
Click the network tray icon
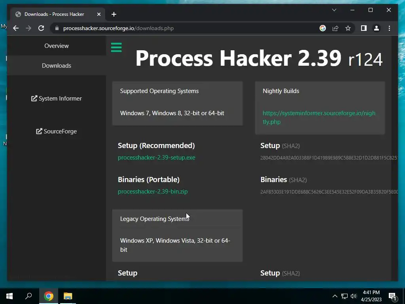click(x=344, y=296)
